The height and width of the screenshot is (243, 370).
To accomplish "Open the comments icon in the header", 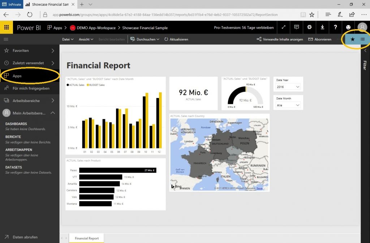I will [x=297, y=27].
